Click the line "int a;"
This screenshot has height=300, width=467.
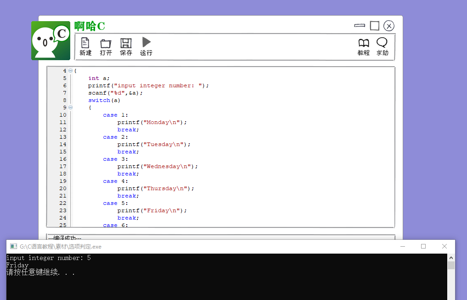pyautogui.click(x=99, y=78)
